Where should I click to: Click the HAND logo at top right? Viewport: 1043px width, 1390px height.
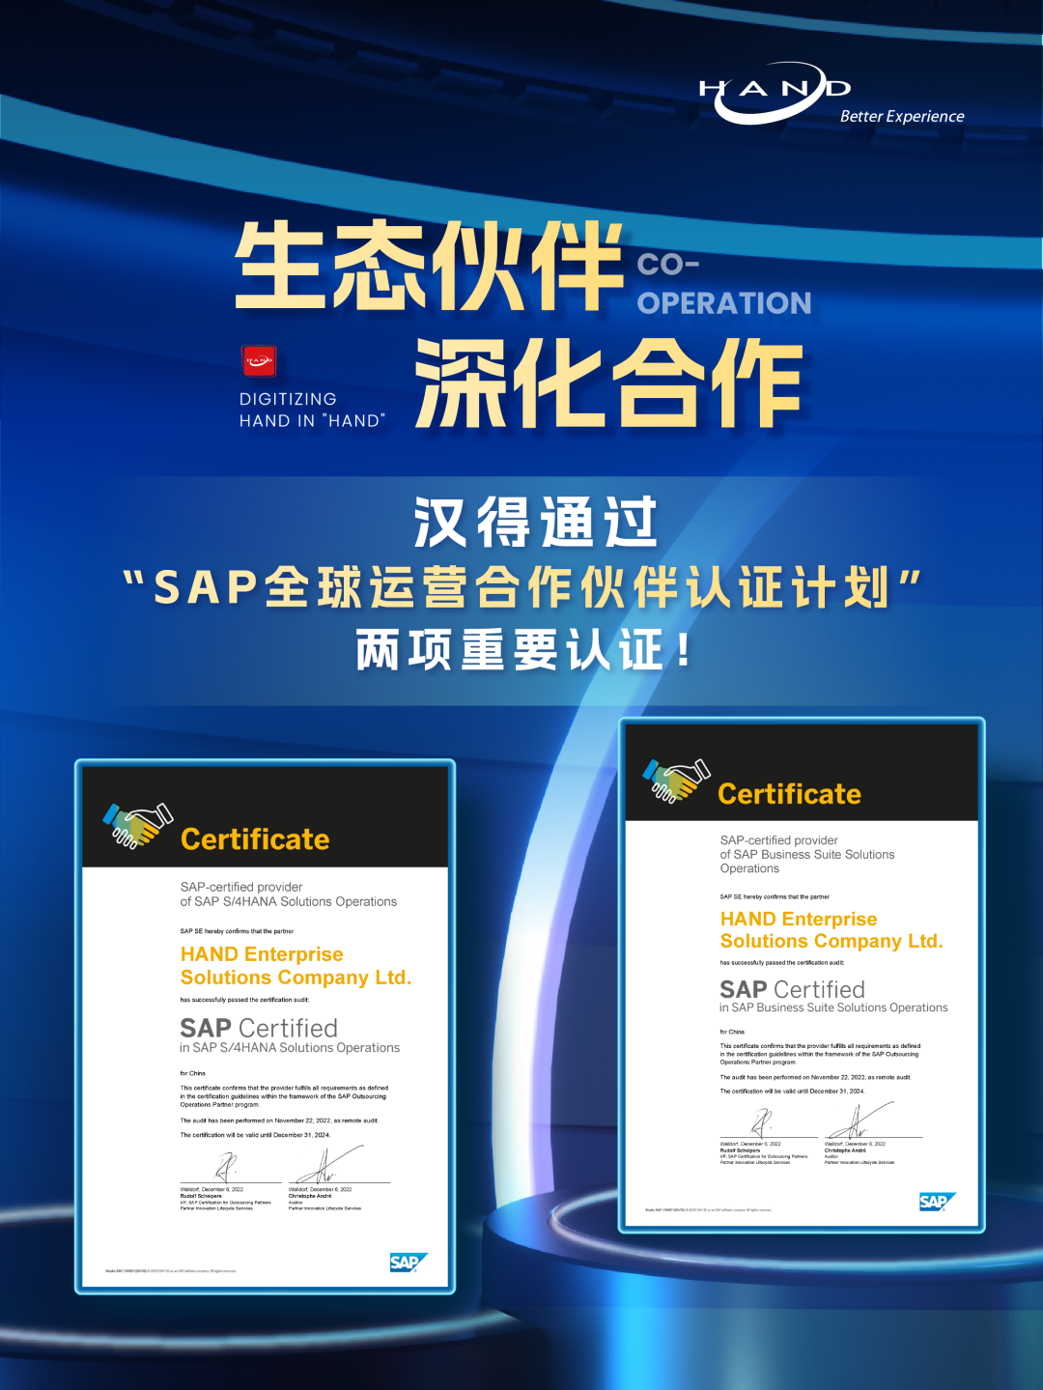[775, 91]
